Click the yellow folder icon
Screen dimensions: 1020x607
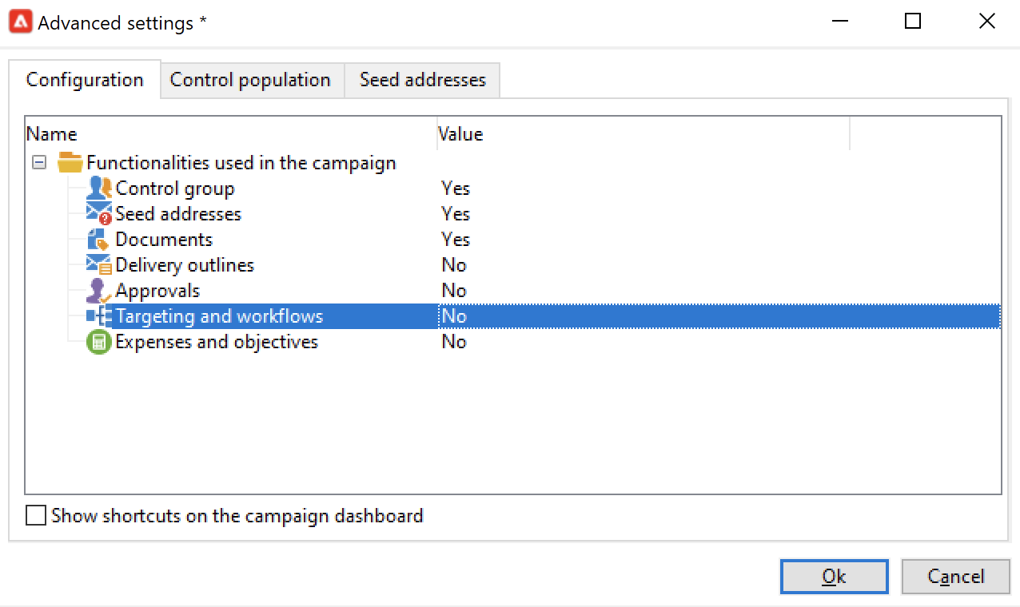point(70,163)
